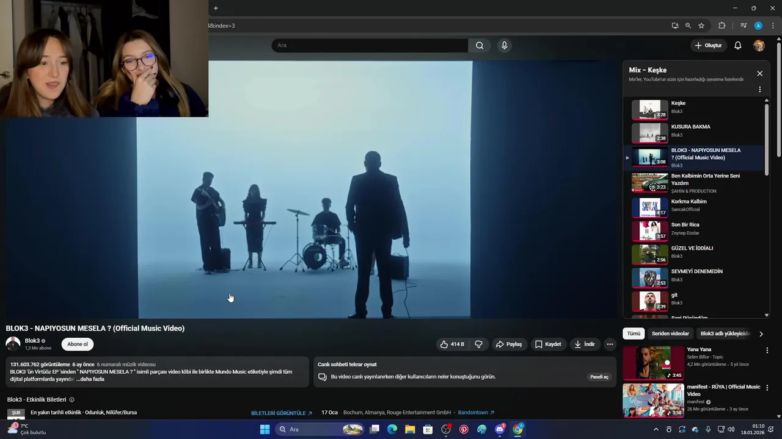
Task: Subscribe with Abone ol button
Action: click(78, 344)
